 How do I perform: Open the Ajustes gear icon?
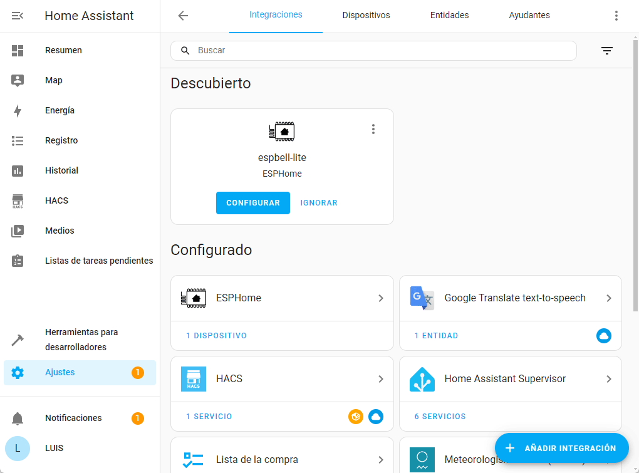click(x=18, y=372)
